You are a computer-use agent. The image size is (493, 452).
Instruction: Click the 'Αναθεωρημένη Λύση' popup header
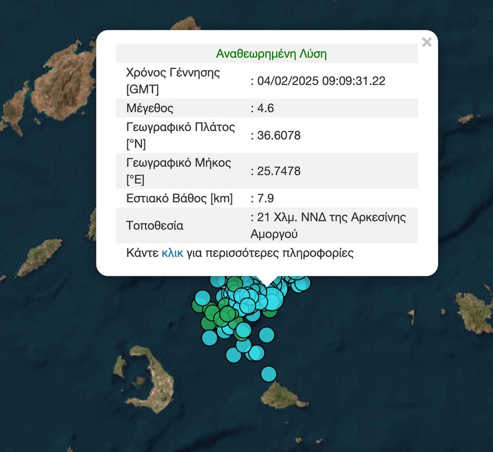click(x=271, y=54)
